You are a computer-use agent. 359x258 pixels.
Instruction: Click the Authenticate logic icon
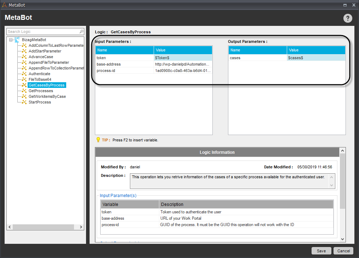pyautogui.click(x=24, y=74)
